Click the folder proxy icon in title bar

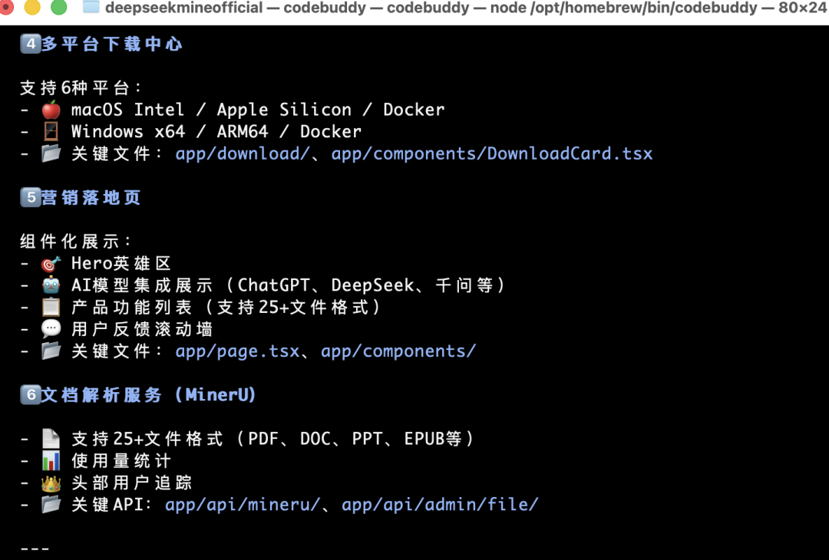pos(91,8)
